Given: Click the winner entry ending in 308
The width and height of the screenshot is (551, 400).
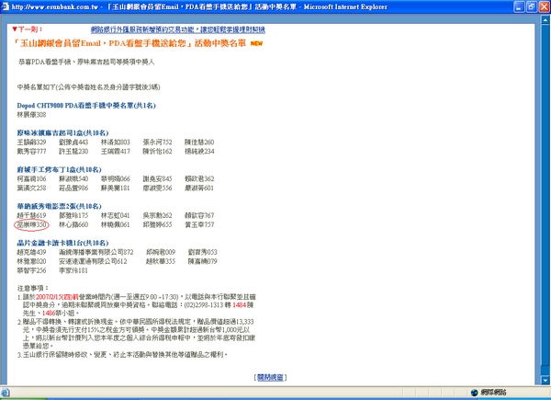Looking at the screenshot, I should coord(31,115).
